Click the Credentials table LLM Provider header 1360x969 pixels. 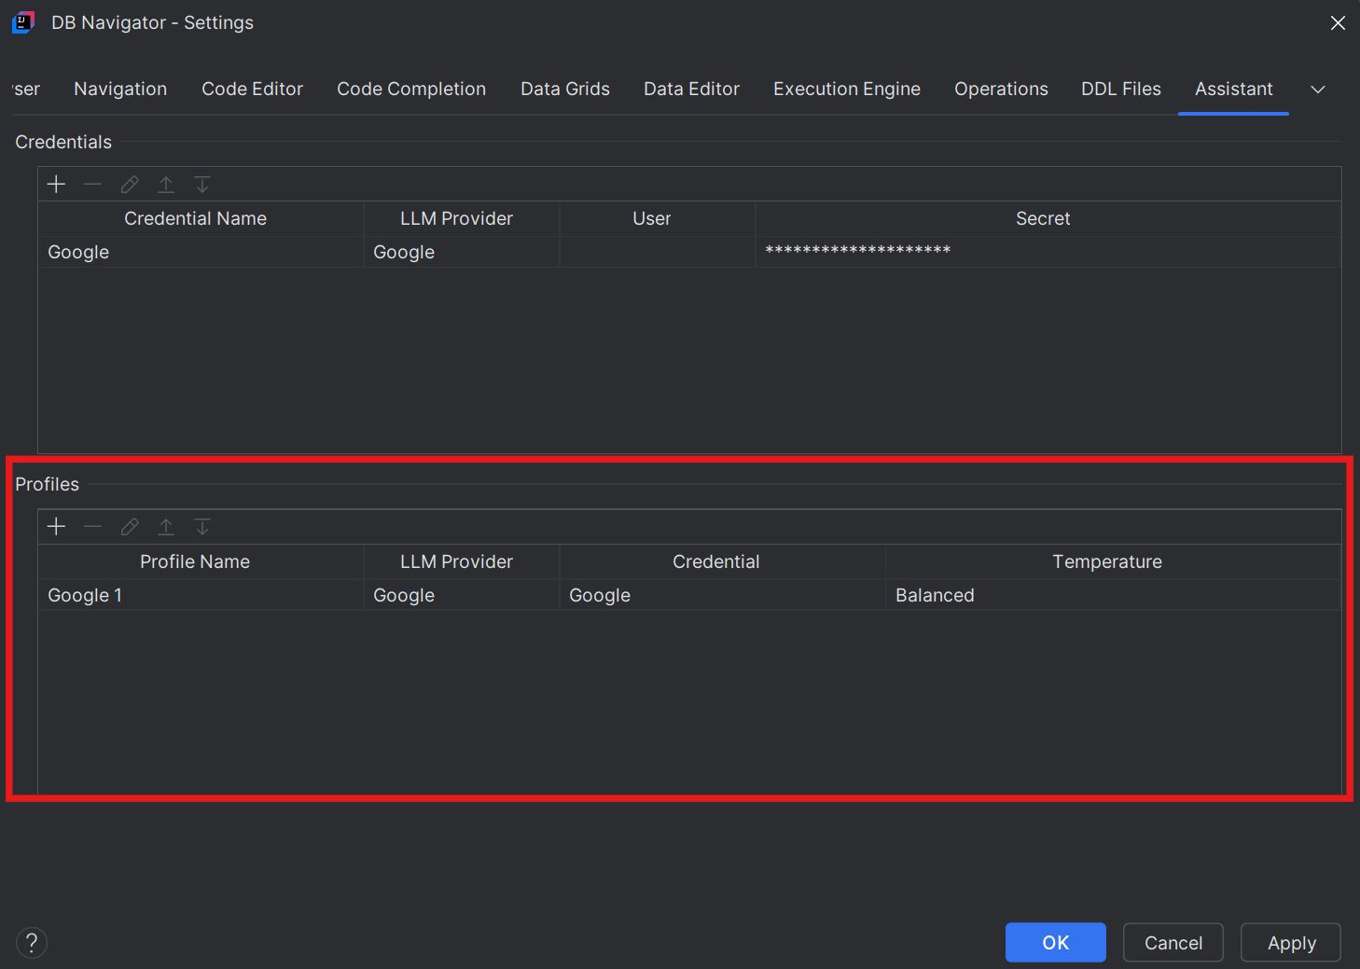point(462,219)
